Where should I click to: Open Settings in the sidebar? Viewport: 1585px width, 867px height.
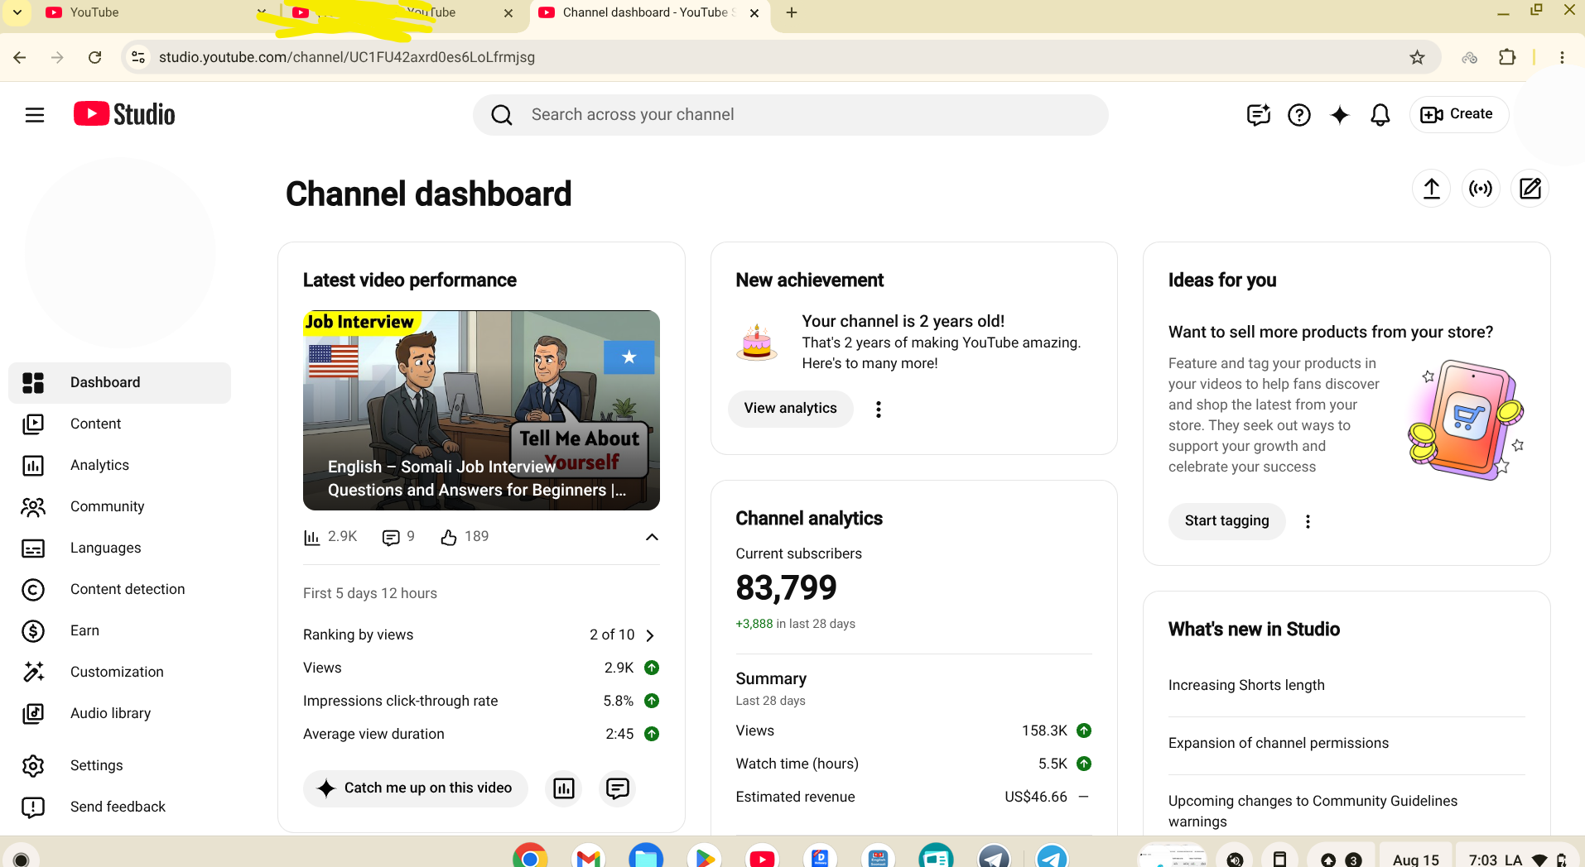(x=119, y=766)
